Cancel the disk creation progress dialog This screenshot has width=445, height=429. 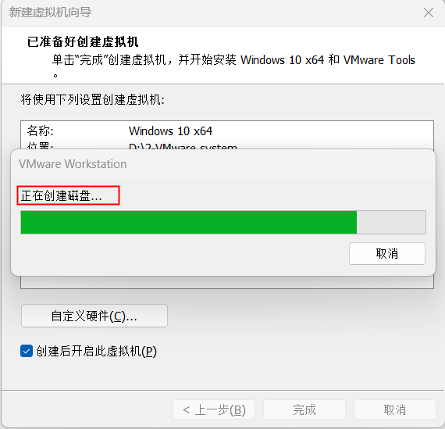point(387,253)
